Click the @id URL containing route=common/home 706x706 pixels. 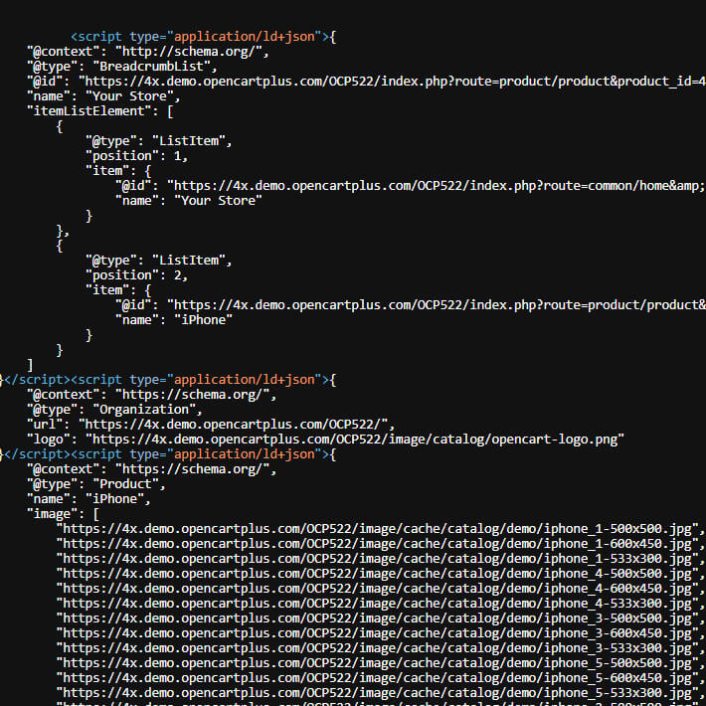[x=436, y=186]
